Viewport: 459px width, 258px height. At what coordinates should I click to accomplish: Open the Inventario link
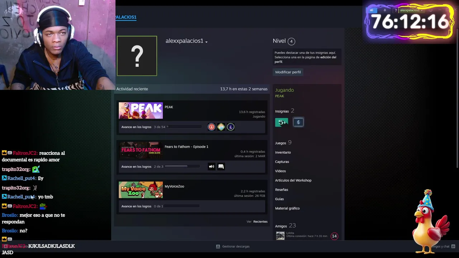283,152
